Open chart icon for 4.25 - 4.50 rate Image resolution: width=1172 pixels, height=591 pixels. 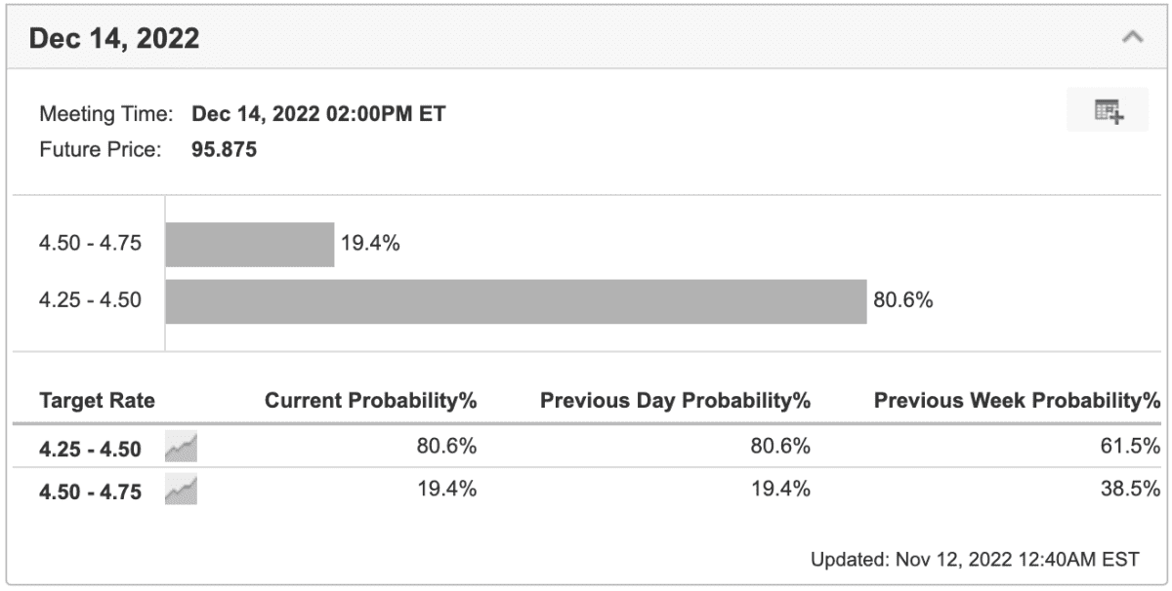182,449
